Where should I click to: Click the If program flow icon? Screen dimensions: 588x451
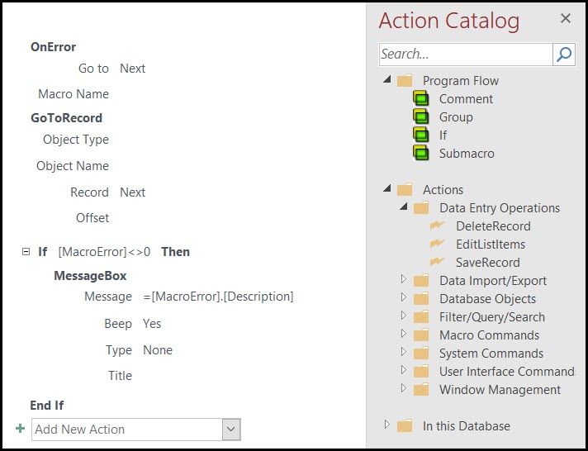[420, 135]
